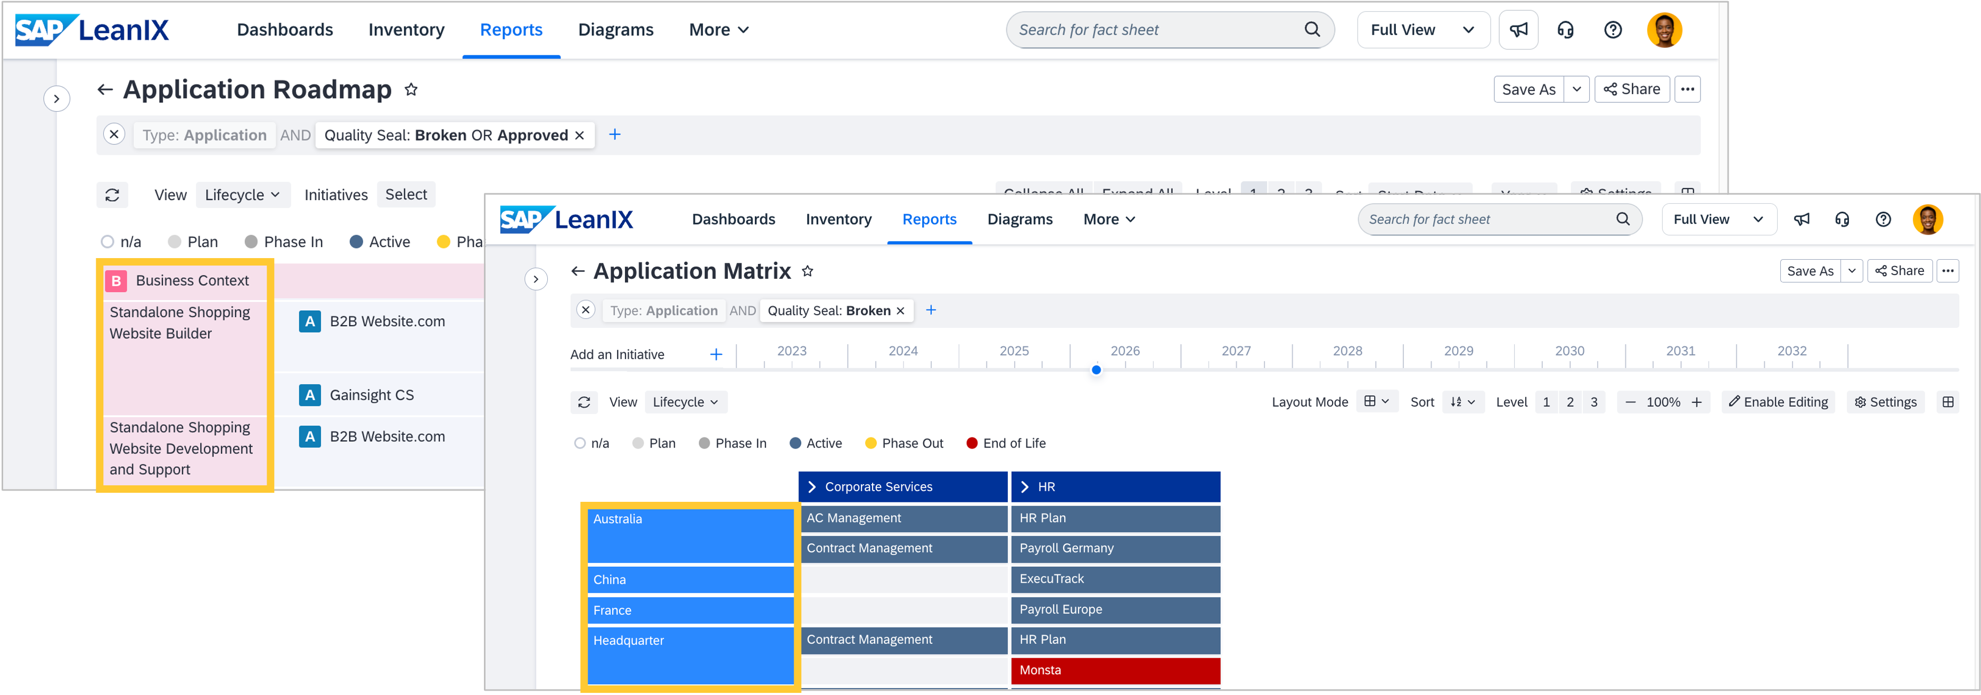The width and height of the screenshot is (1981, 695).
Task: Open support headset icon in Roadmap header
Action: (x=1566, y=30)
